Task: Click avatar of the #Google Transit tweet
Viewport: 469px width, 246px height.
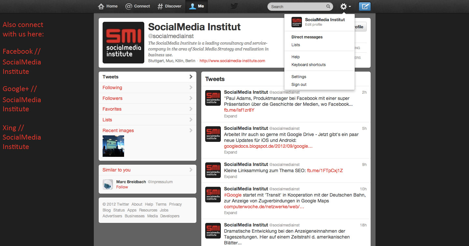Action: pos(213,195)
